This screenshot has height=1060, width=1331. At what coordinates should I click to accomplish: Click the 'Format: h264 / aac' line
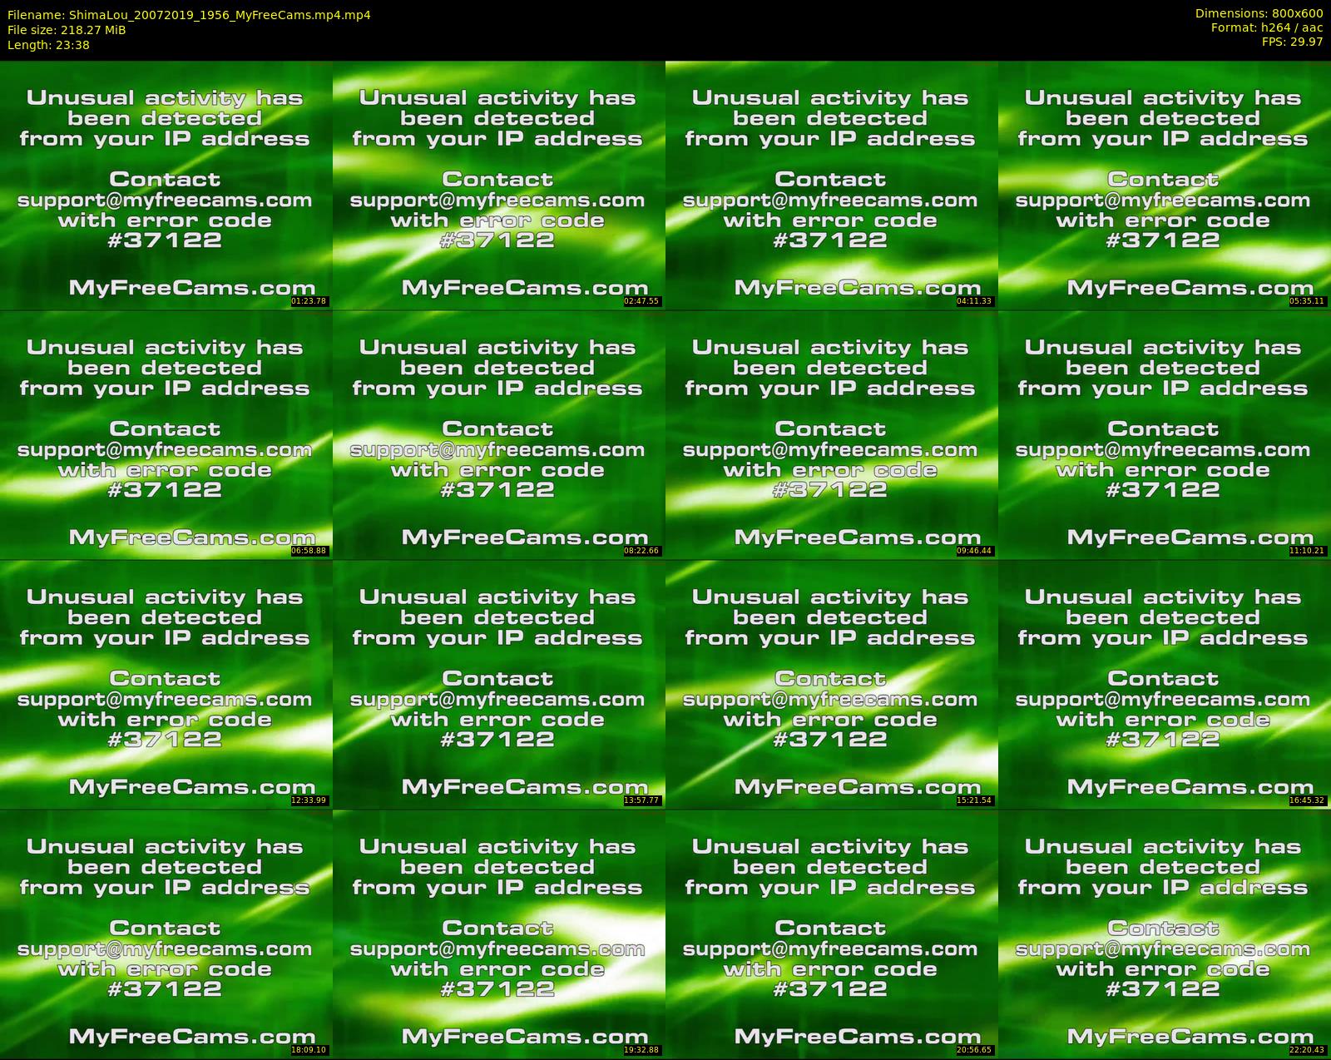pyautogui.click(x=1267, y=27)
